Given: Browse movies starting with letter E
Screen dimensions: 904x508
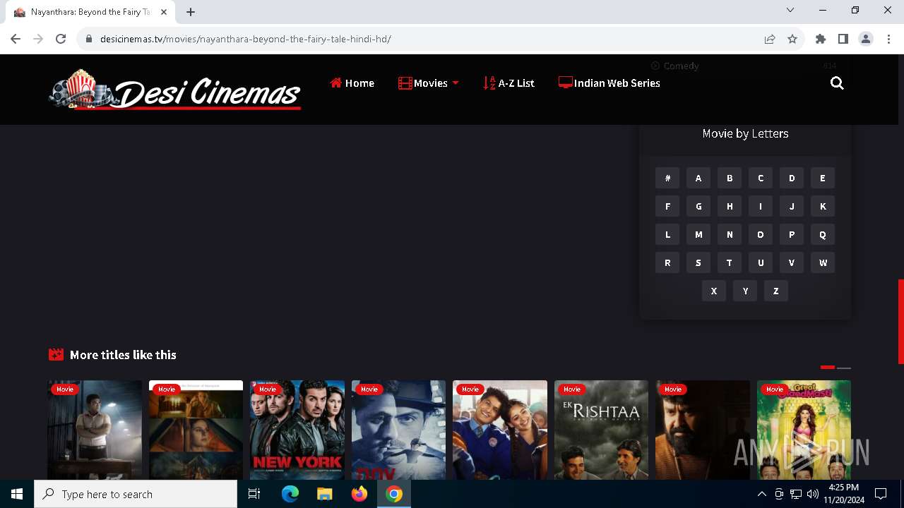Looking at the screenshot, I should (823, 179).
